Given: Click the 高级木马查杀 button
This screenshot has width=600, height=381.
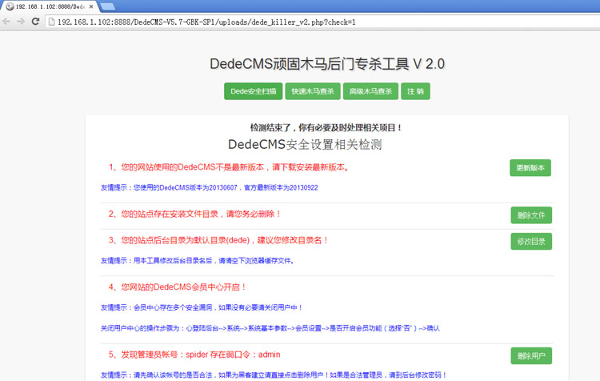Looking at the screenshot, I should click(x=370, y=91).
